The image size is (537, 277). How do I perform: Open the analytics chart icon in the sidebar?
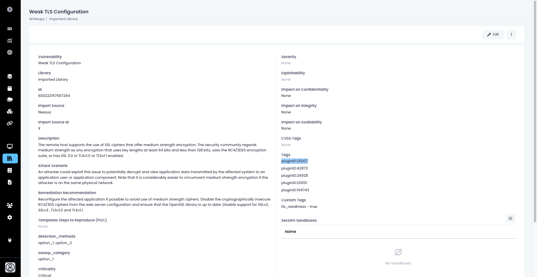(x=10, y=41)
